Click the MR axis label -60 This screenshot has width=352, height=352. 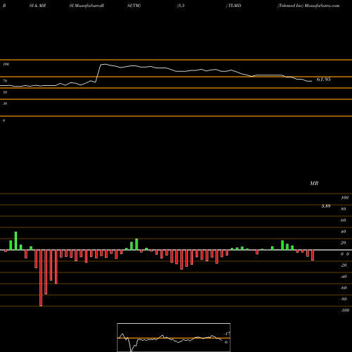pos(344,288)
